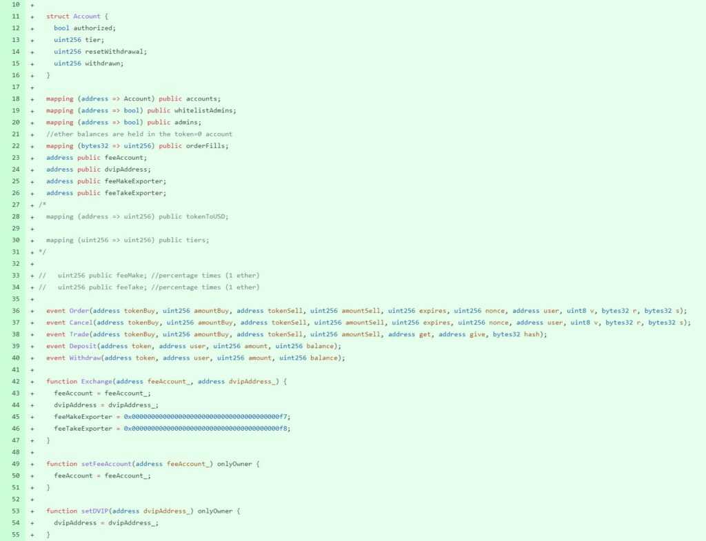Click the hex address ending in f8
706x541 pixels.
click(x=207, y=428)
